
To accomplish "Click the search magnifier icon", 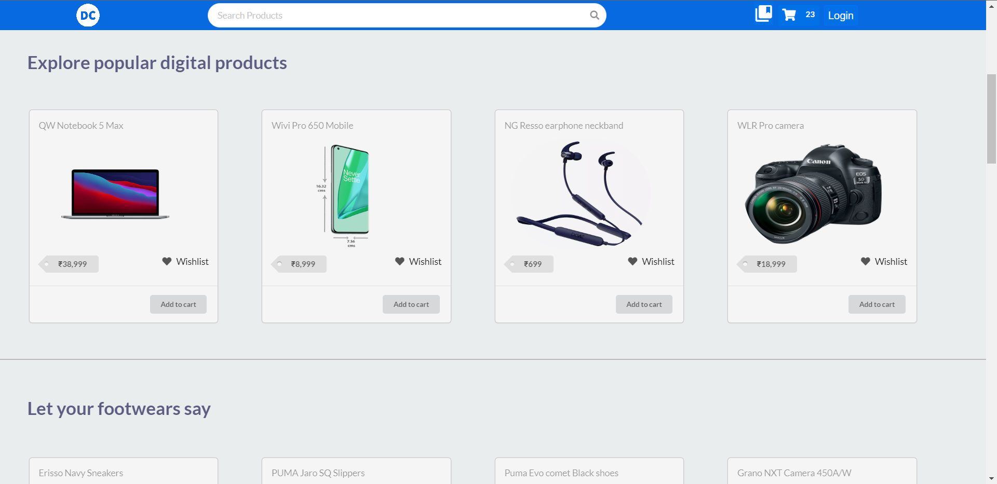I will [x=595, y=15].
